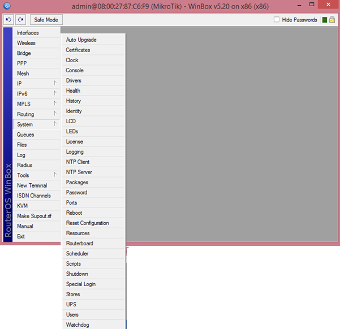This screenshot has width=340, height=329.
Task: Select Watchdog from System submenu
Action: (x=93, y=324)
